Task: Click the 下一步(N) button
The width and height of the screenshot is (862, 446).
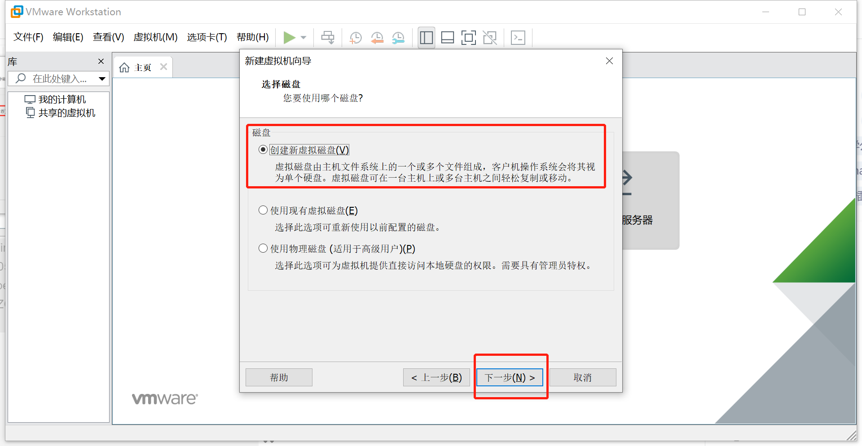Action: (510, 377)
